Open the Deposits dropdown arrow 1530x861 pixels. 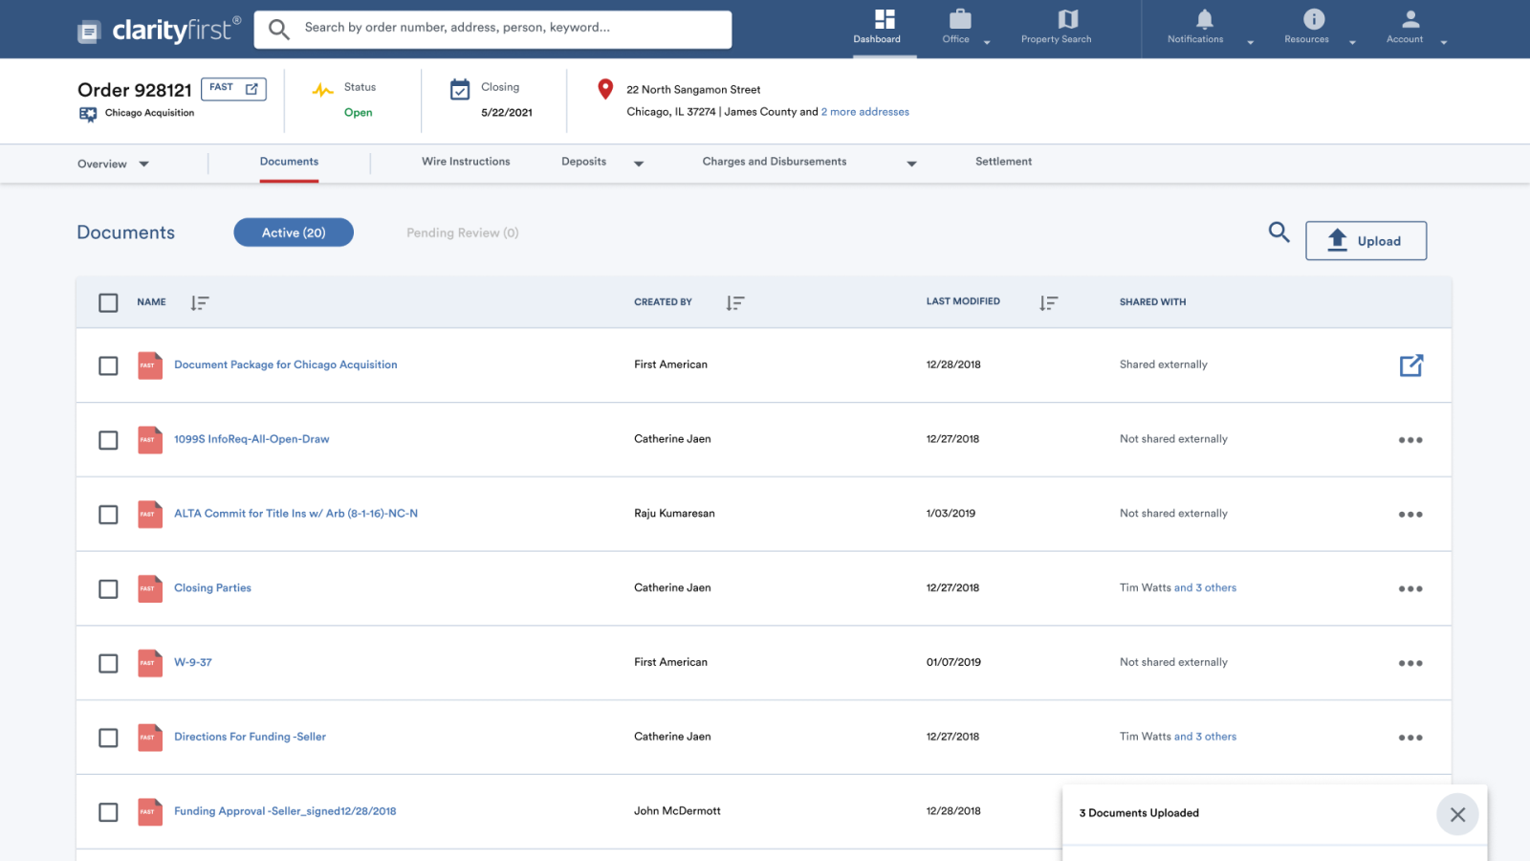click(638, 164)
